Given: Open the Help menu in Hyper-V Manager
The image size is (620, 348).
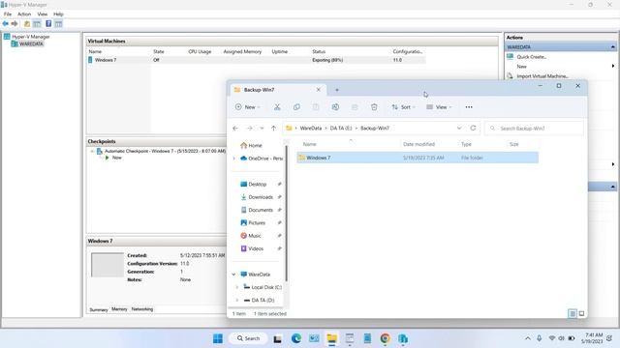Looking at the screenshot, I should pyautogui.click(x=58, y=14).
